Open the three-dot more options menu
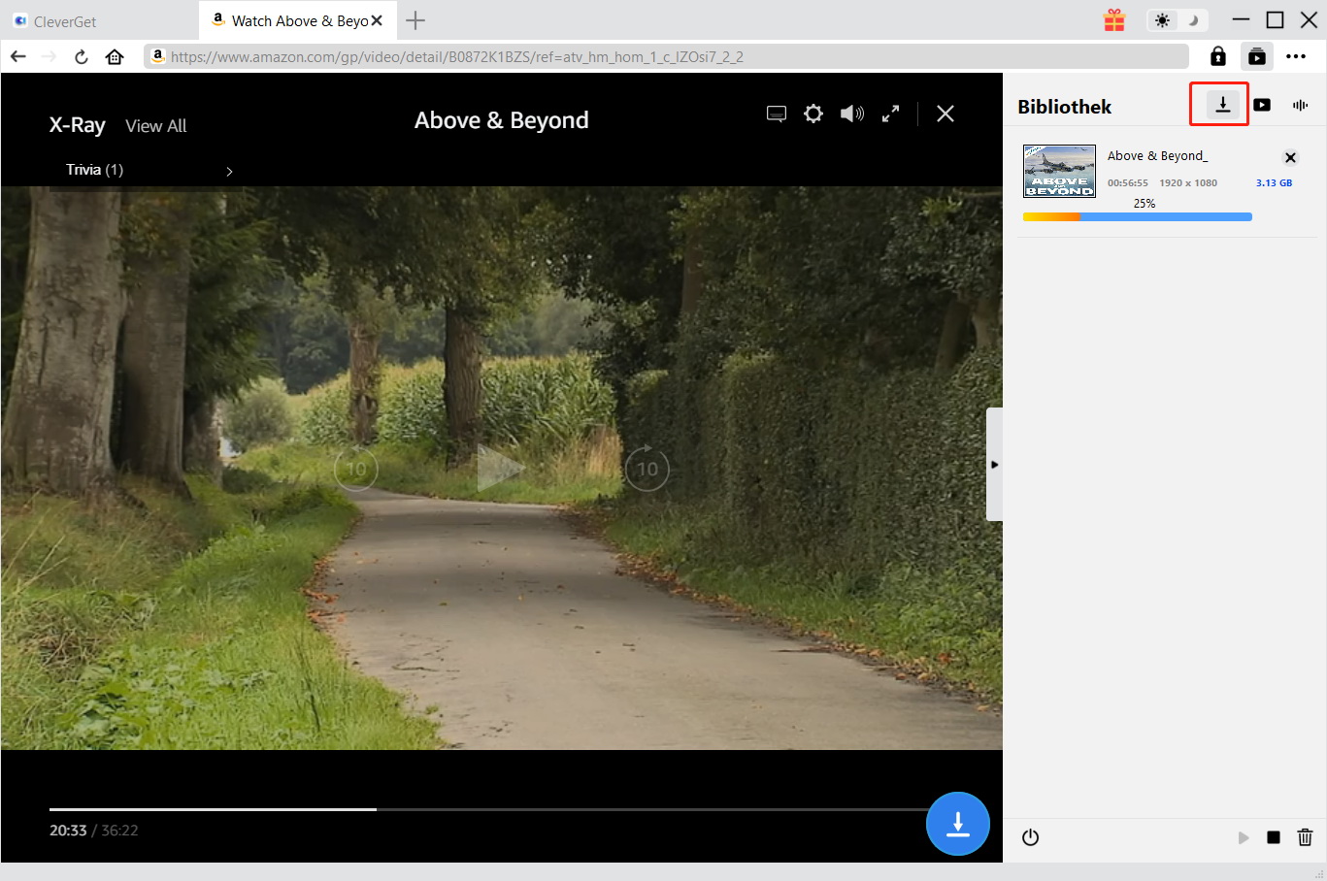 pyautogui.click(x=1296, y=56)
